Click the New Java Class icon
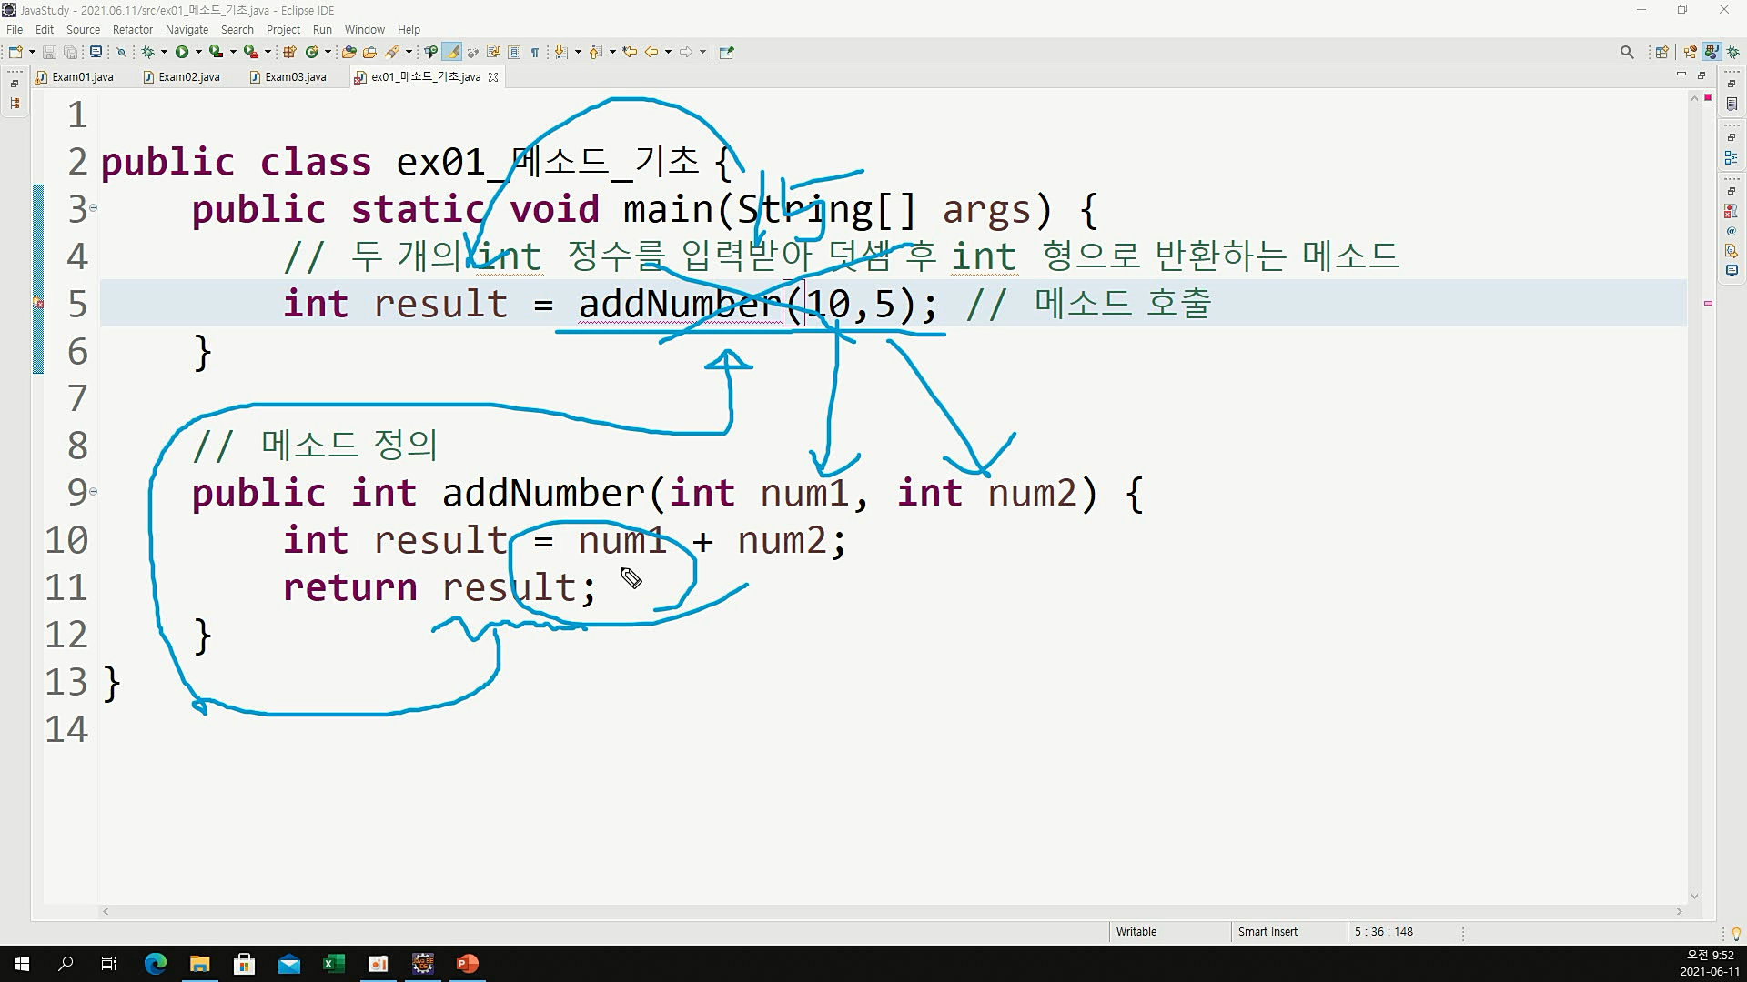Viewport: 1747px width, 982px height. coord(312,52)
